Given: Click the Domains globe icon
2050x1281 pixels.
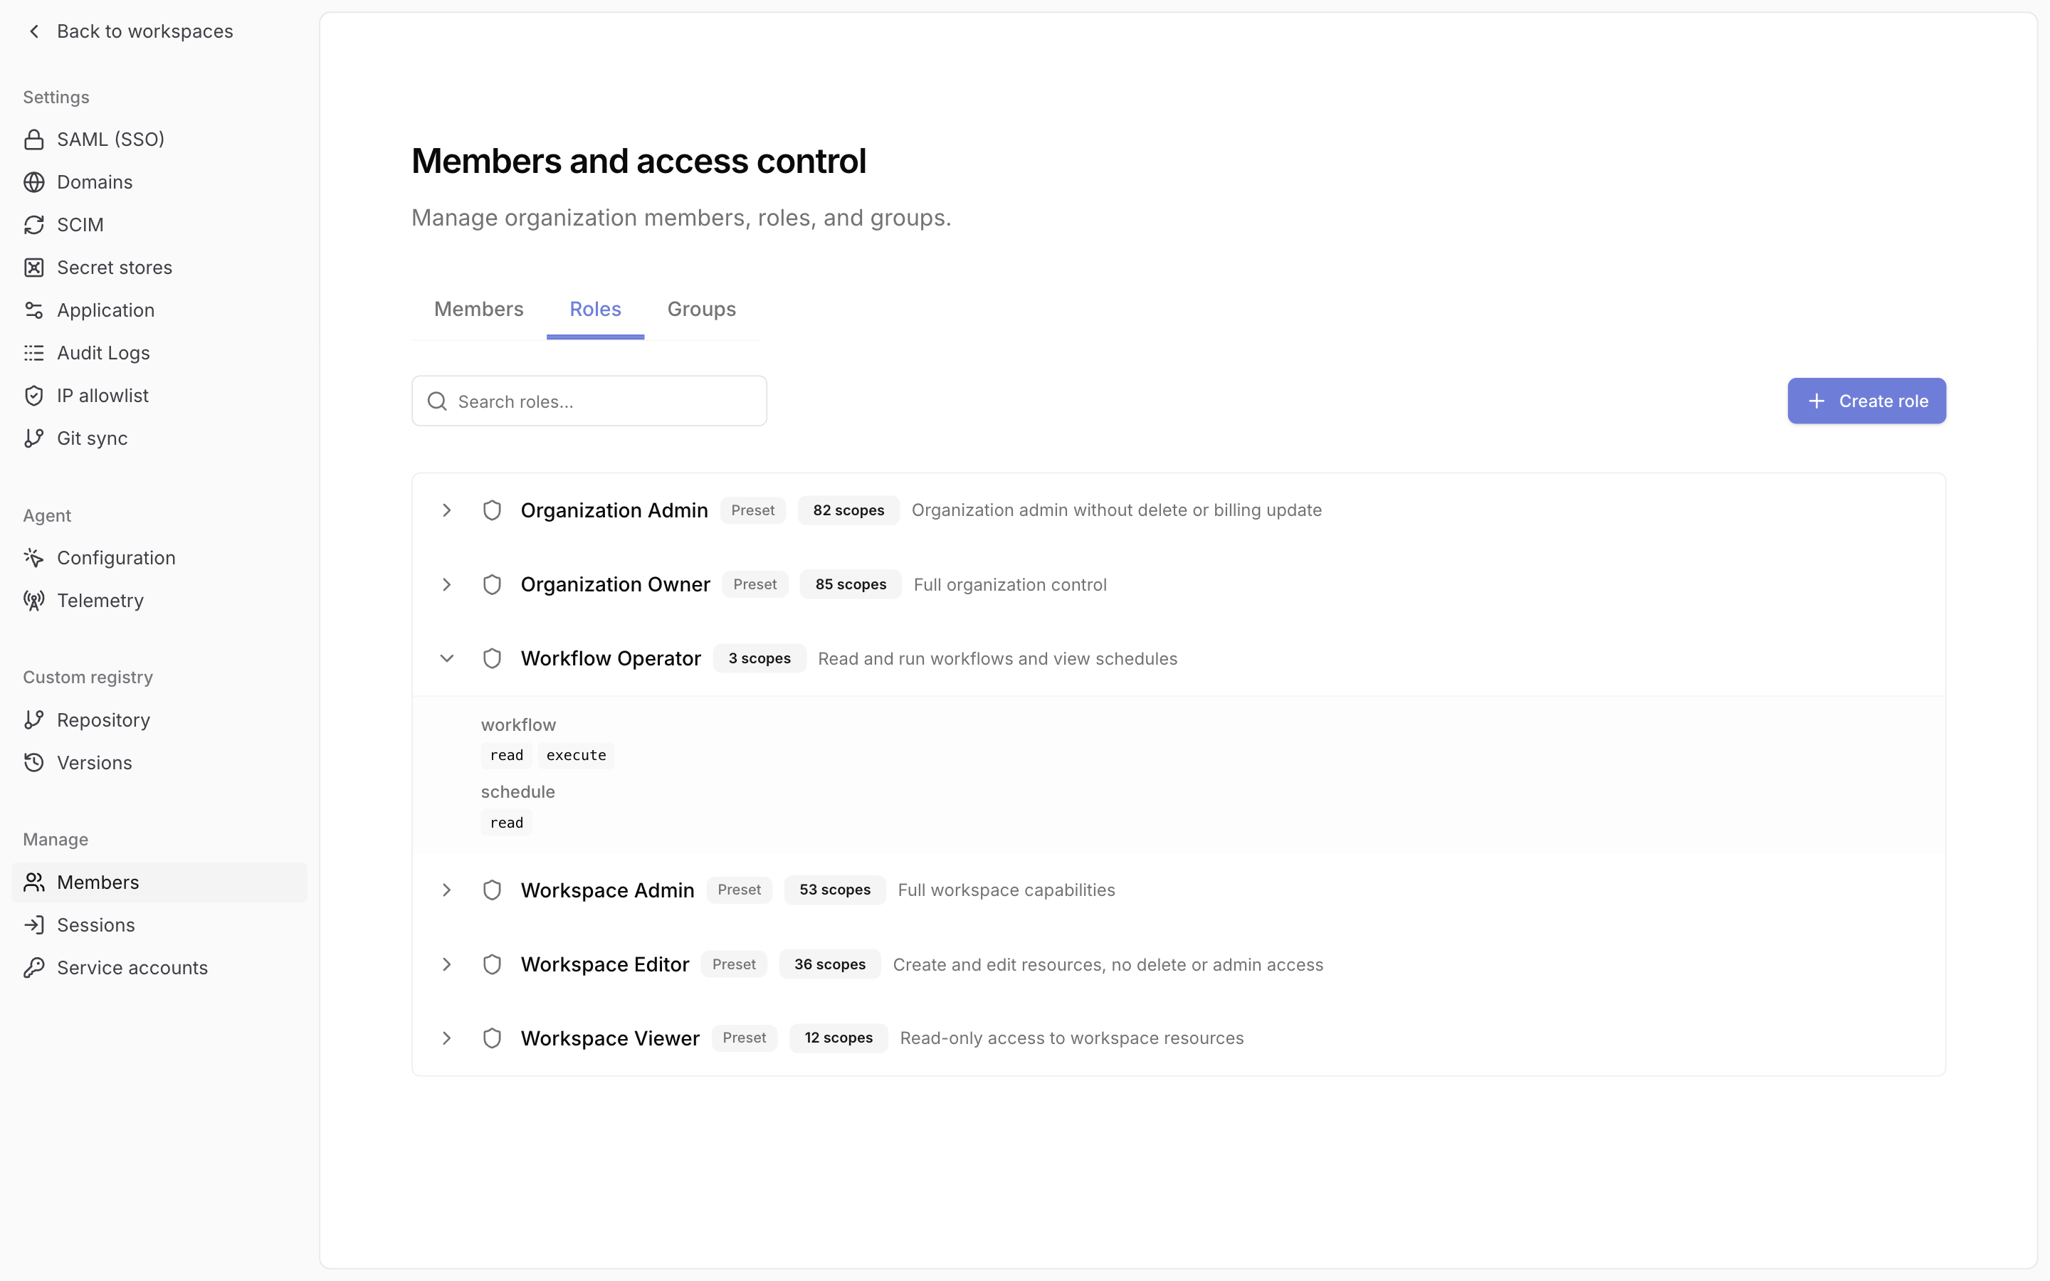Looking at the screenshot, I should click(x=34, y=182).
